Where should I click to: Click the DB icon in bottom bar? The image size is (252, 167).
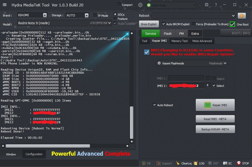click(x=146, y=163)
